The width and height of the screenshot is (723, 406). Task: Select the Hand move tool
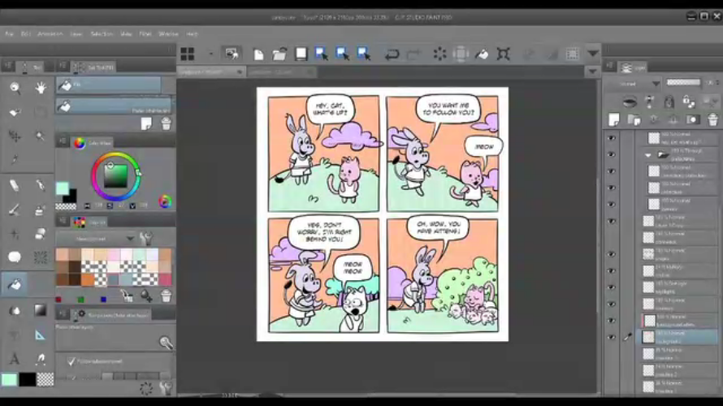point(41,88)
